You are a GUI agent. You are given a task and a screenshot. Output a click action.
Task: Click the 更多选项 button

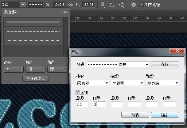point(35,78)
